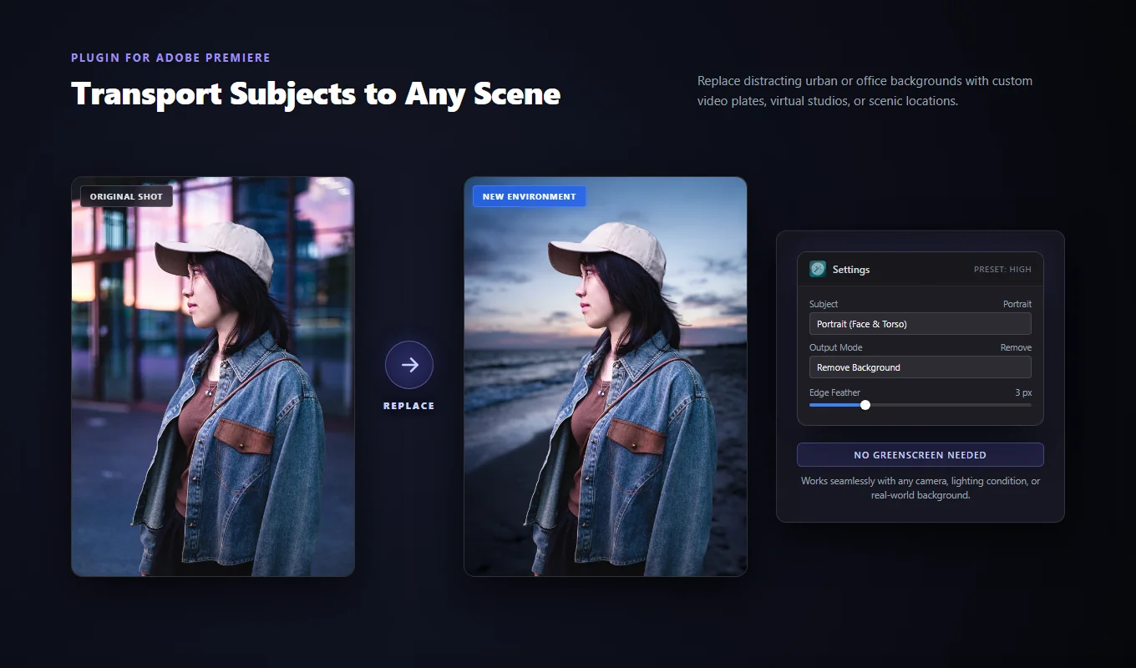Viewport: 1136px width, 668px height.
Task: Click the circular Replace arrow icon
Action: 409,365
